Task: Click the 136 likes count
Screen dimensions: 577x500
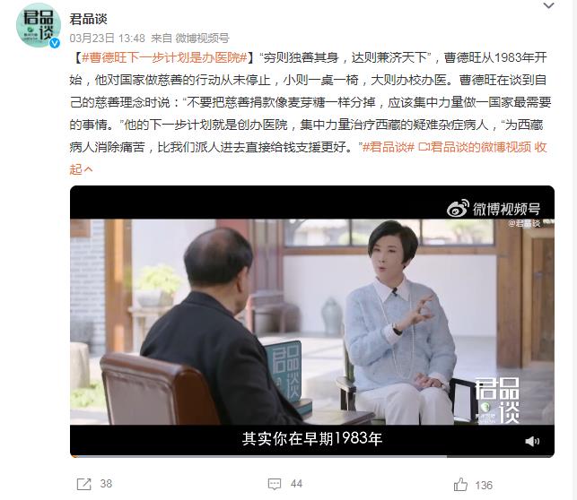Action: point(484,486)
